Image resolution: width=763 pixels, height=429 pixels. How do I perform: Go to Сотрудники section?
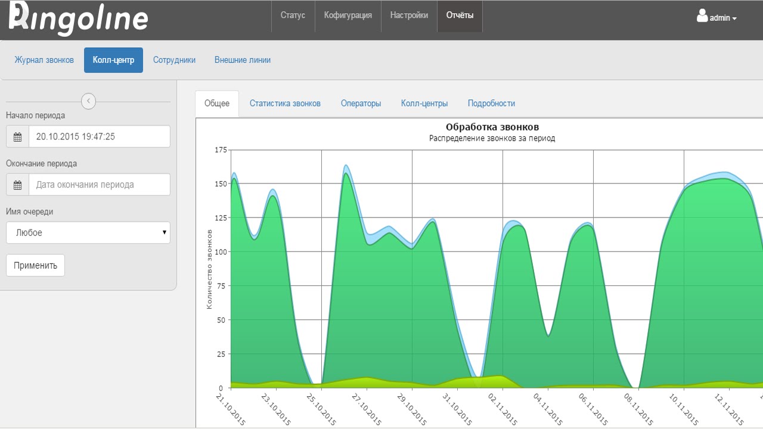(x=174, y=60)
